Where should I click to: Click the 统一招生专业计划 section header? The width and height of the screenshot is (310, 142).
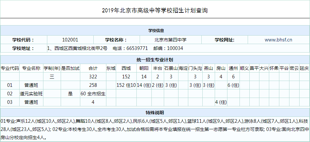tap(155, 60)
